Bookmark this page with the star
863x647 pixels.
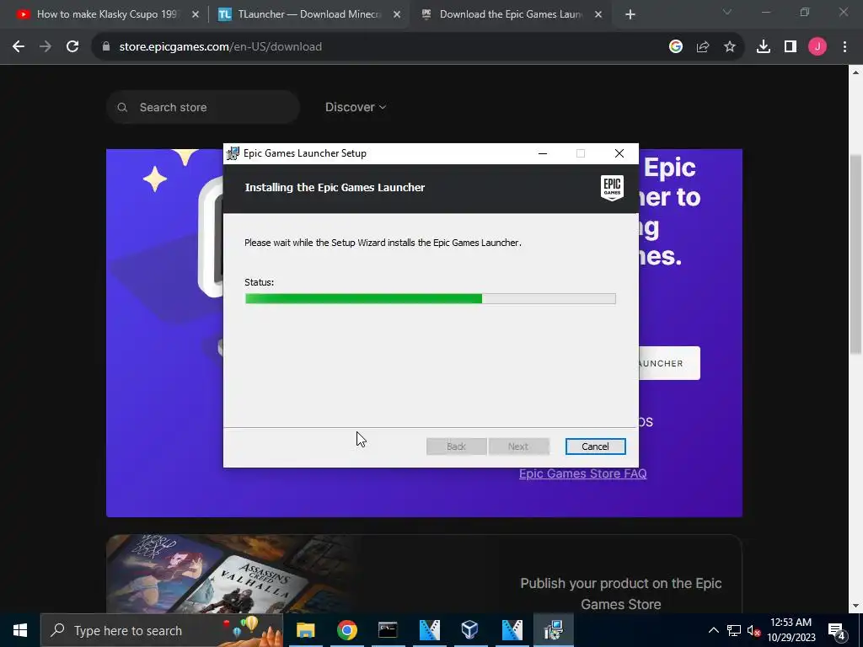(730, 47)
